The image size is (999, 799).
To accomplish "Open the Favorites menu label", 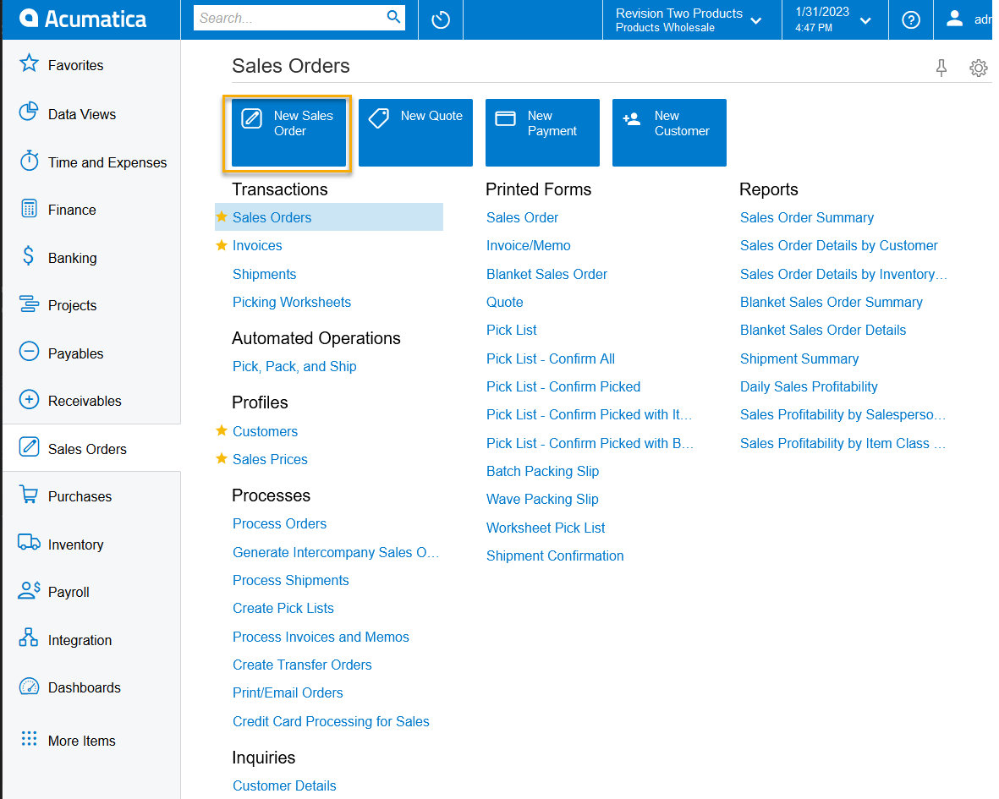I will coord(76,66).
